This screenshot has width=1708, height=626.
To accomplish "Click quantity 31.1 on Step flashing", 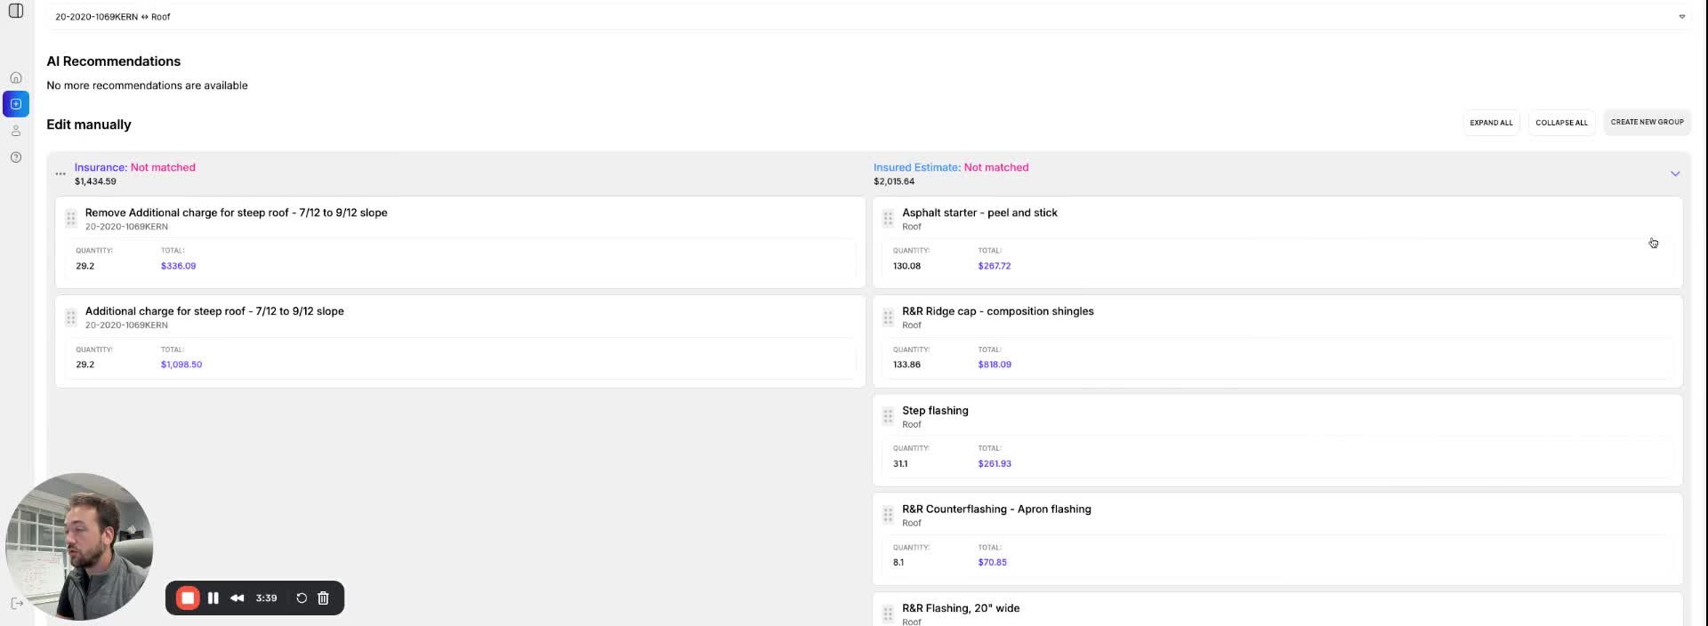I will coord(900,463).
